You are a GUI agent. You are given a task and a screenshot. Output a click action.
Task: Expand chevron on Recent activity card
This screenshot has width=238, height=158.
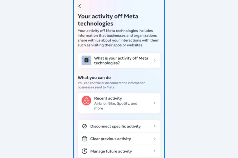pos(155,103)
